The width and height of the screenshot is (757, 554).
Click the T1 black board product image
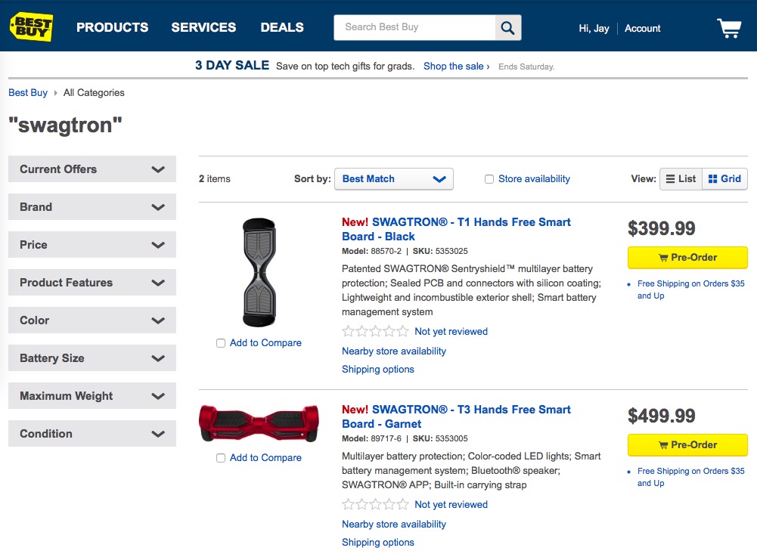pyautogui.click(x=259, y=272)
